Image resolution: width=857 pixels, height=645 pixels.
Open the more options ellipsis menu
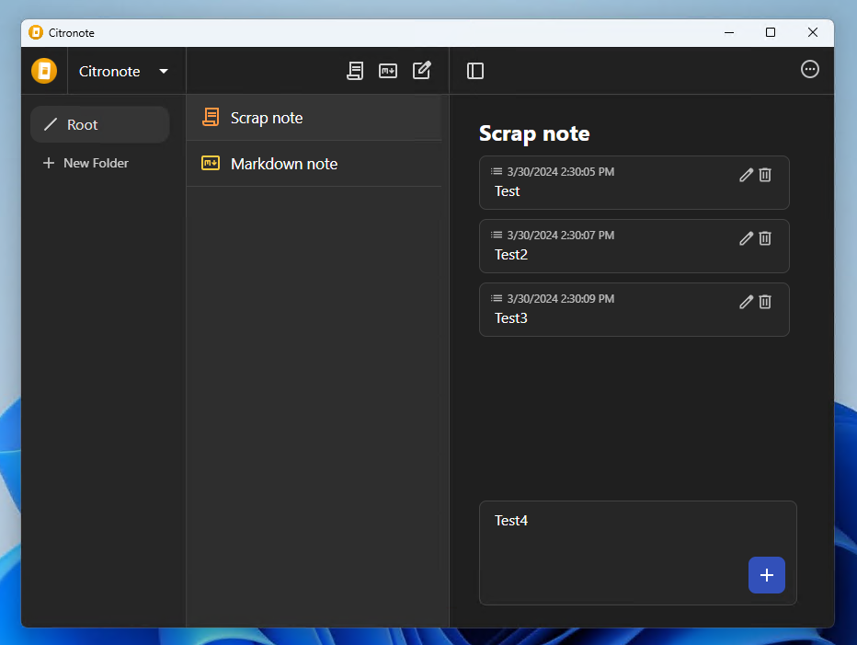pyautogui.click(x=810, y=70)
